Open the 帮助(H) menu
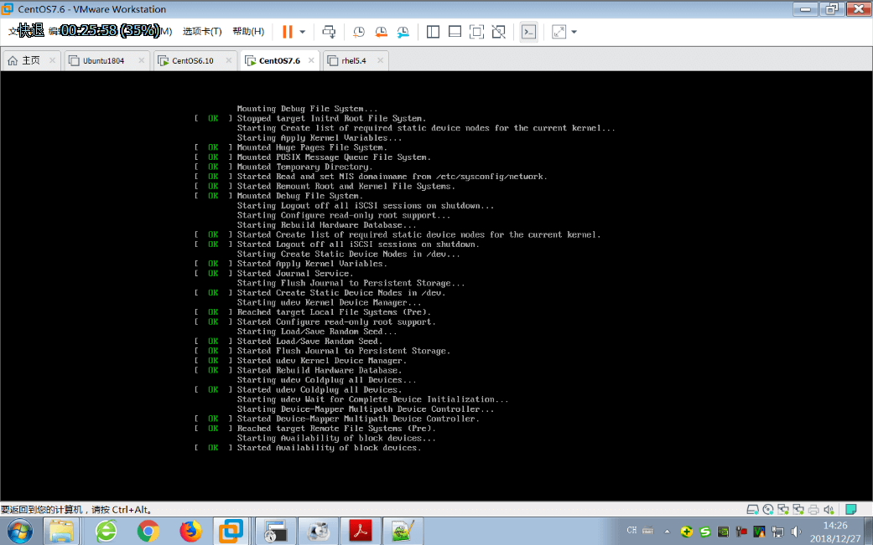Screen dimensions: 873x545 (248, 32)
